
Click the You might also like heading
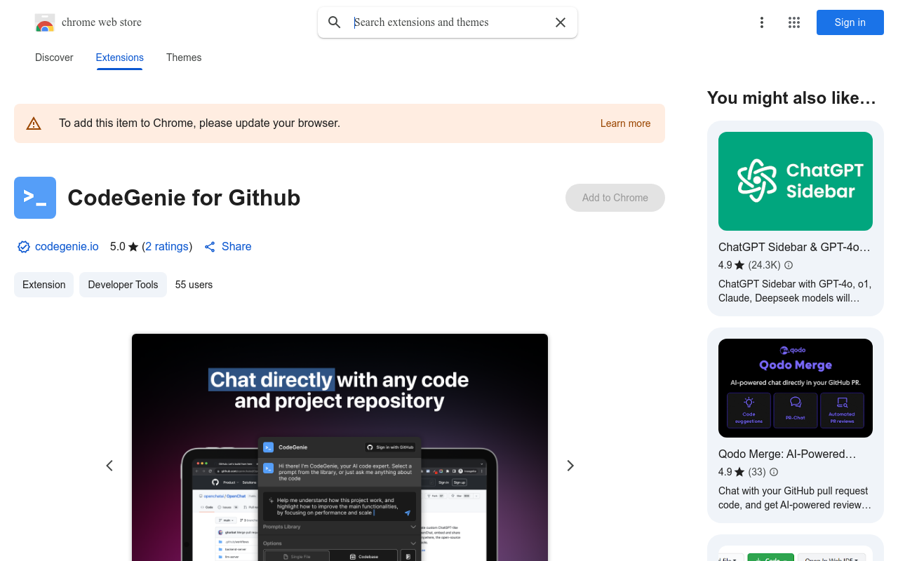click(791, 98)
